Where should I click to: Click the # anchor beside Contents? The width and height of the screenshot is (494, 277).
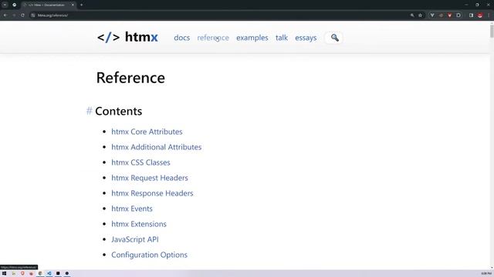tap(90, 111)
